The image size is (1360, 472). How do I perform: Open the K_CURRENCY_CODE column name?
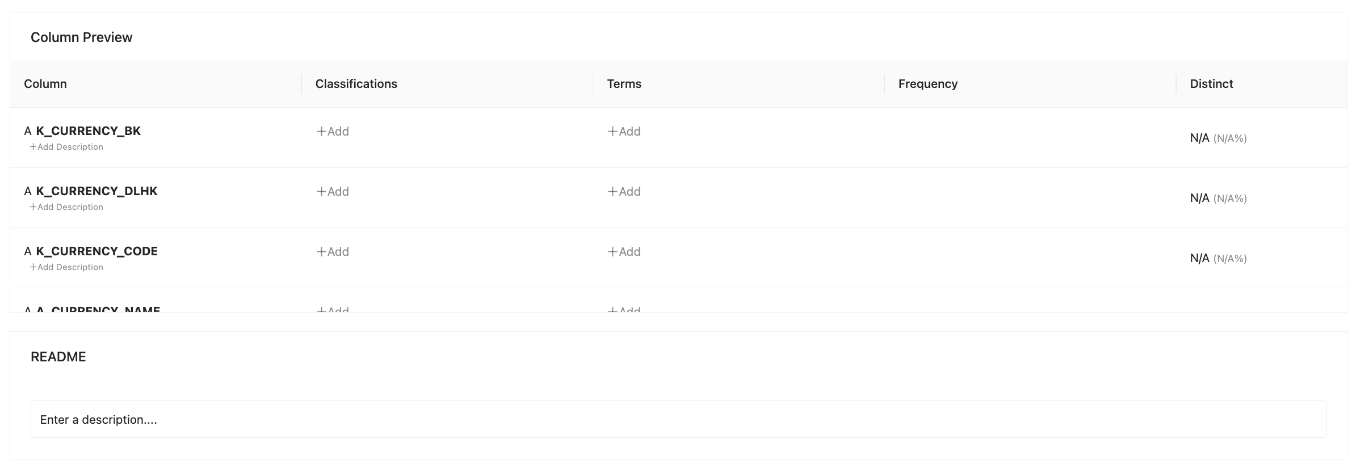(97, 251)
